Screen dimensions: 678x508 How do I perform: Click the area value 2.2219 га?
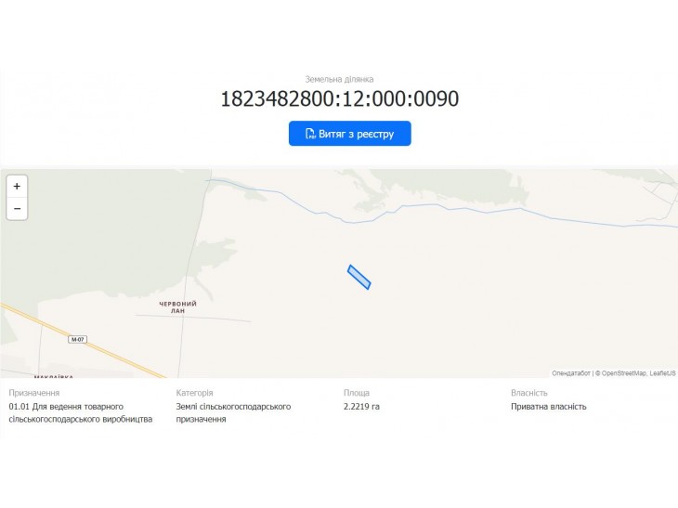pyautogui.click(x=361, y=407)
